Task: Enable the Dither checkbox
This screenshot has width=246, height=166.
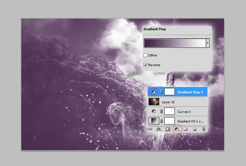Action: click(x=145, y=55)
